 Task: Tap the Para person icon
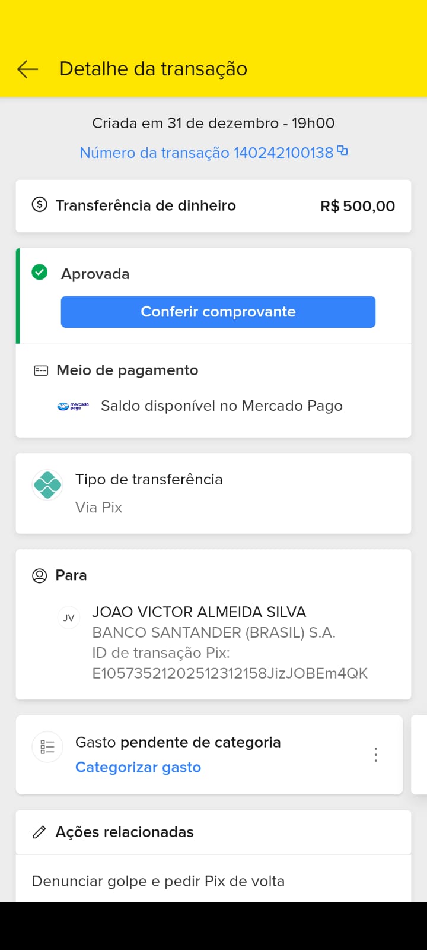[x=39, y=575]
